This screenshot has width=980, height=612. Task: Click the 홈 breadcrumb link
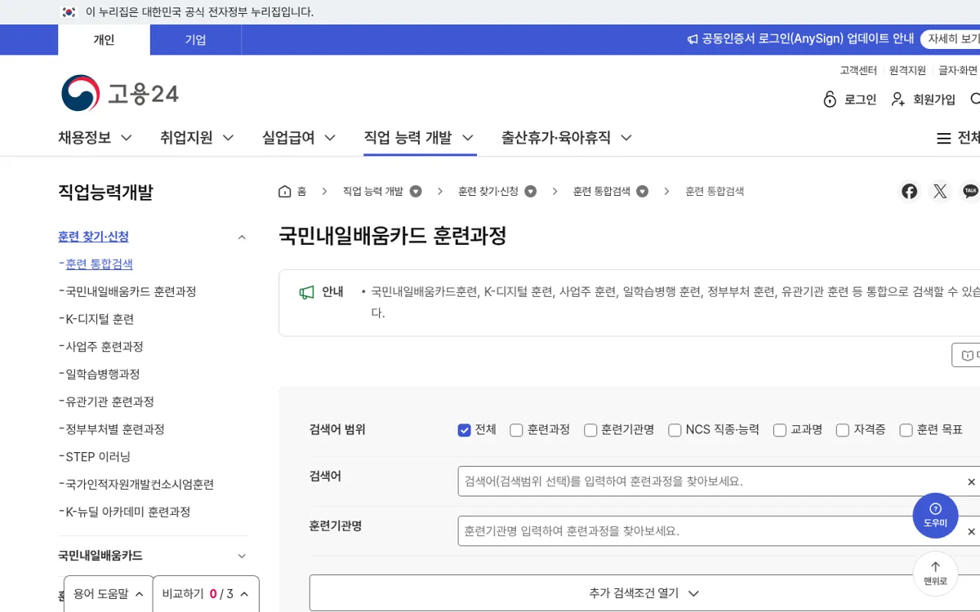(301, 191)
